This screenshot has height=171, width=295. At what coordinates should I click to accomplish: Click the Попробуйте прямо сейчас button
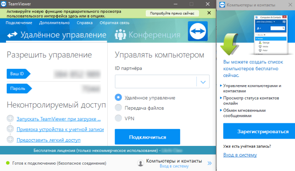pyautogui.click(x=172, y=13)
